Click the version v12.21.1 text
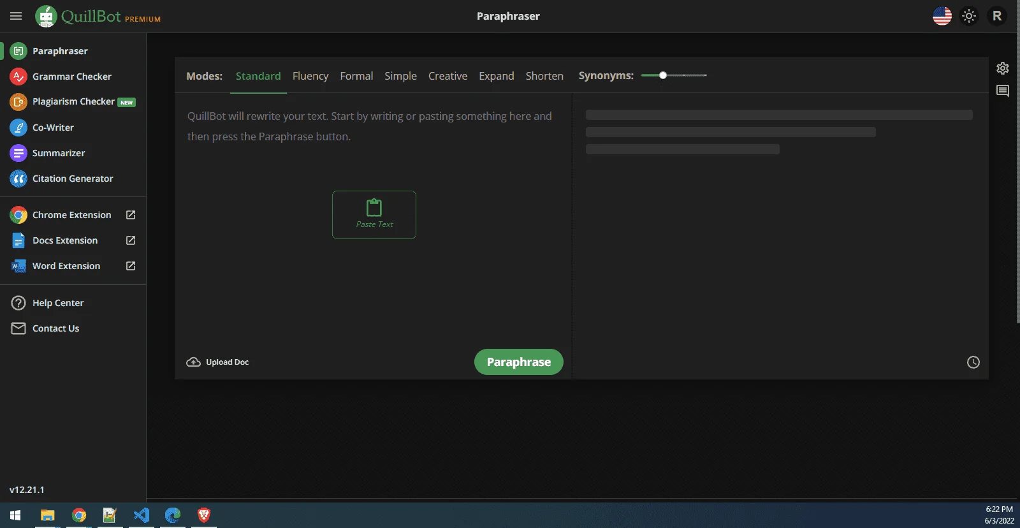The image size is (1020, 528). click(x=27, y=490)
